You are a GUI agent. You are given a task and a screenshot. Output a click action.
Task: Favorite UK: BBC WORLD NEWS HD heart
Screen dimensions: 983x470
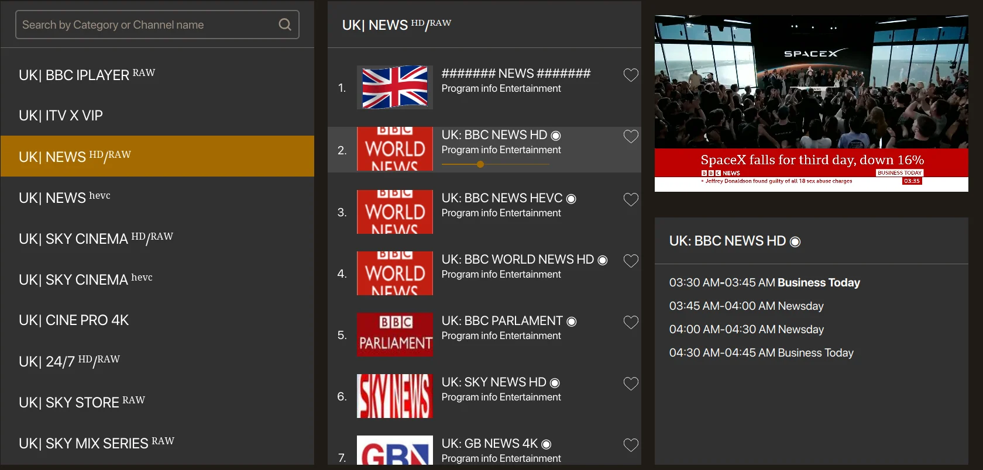(631, 261)
